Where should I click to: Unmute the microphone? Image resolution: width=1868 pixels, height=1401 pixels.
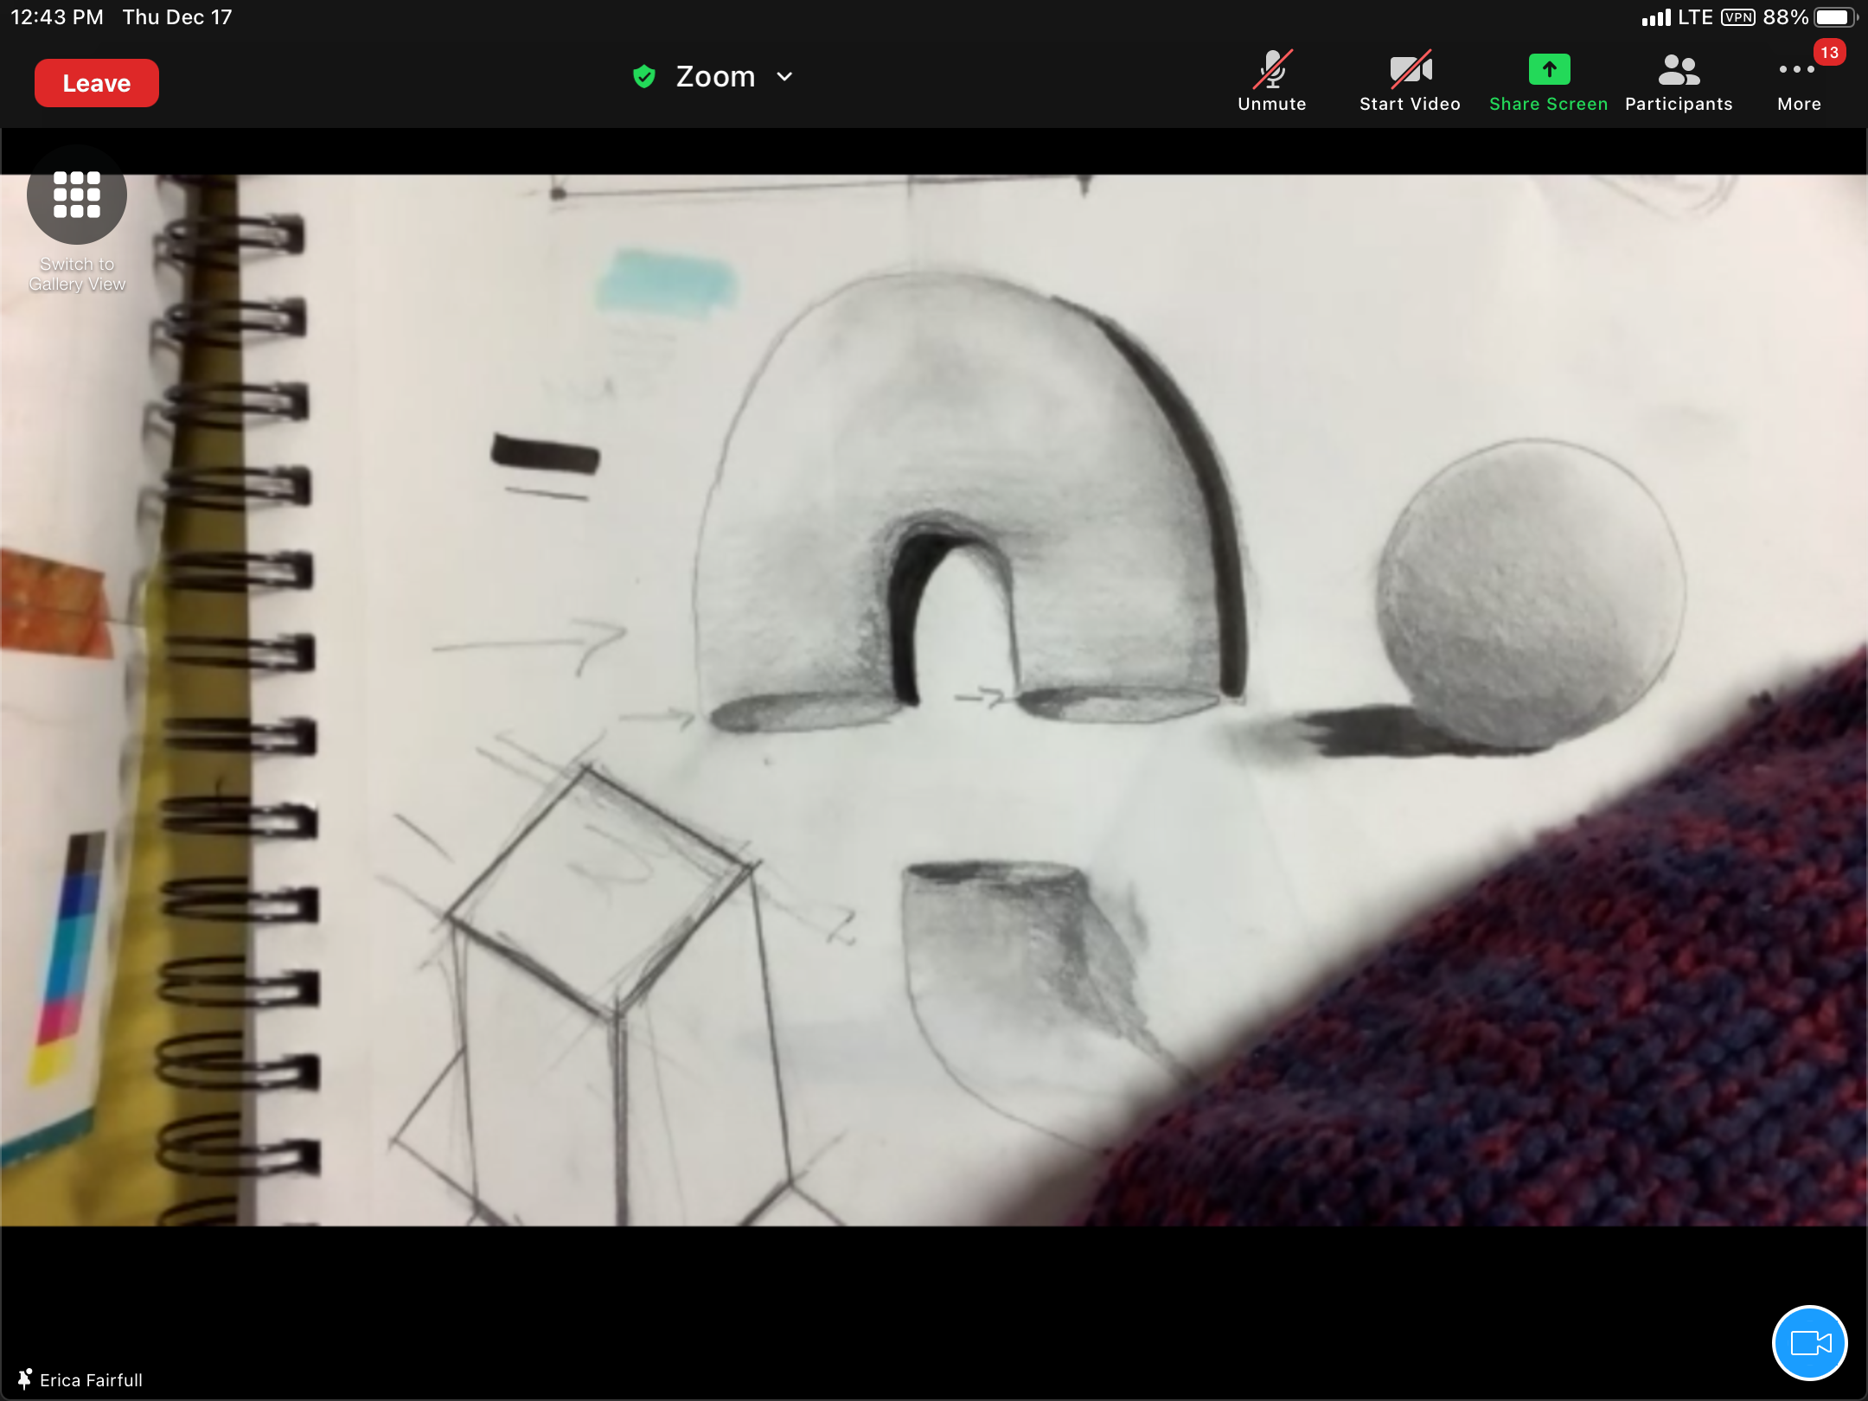point(1272,81)
